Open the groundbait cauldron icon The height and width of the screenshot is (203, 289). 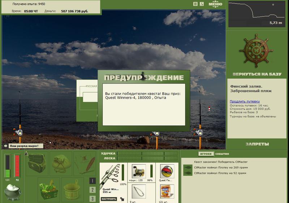(x=12, y=192)
